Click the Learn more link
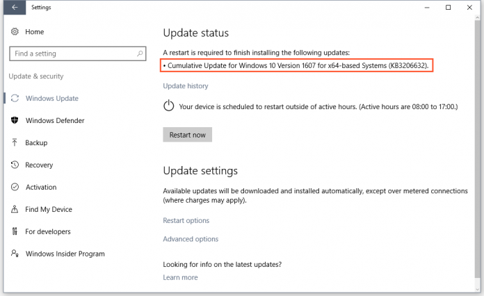The width and height of the screenshot is (484, 296). point(180,277)
